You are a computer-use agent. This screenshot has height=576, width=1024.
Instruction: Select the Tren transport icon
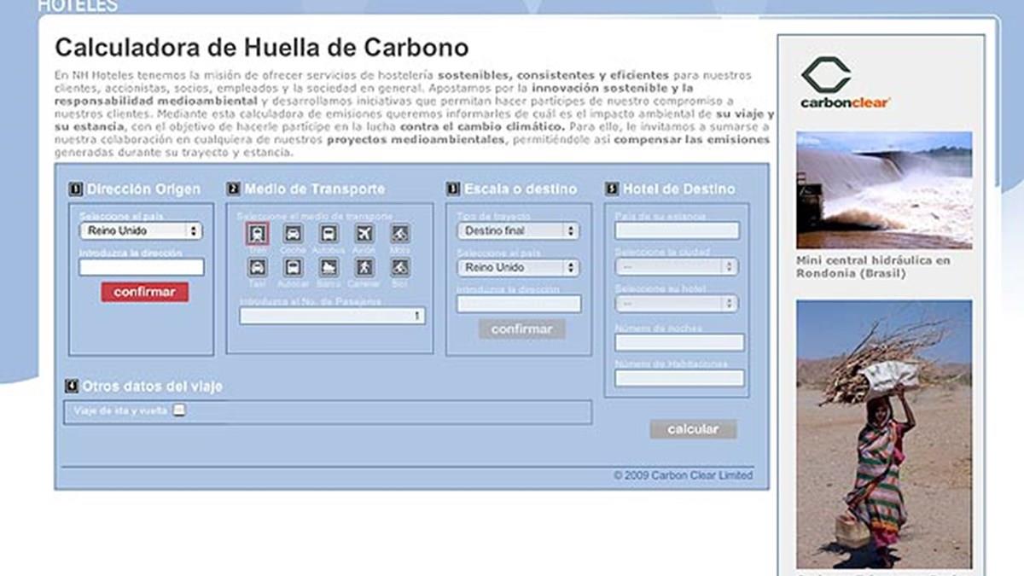[258, 233]
